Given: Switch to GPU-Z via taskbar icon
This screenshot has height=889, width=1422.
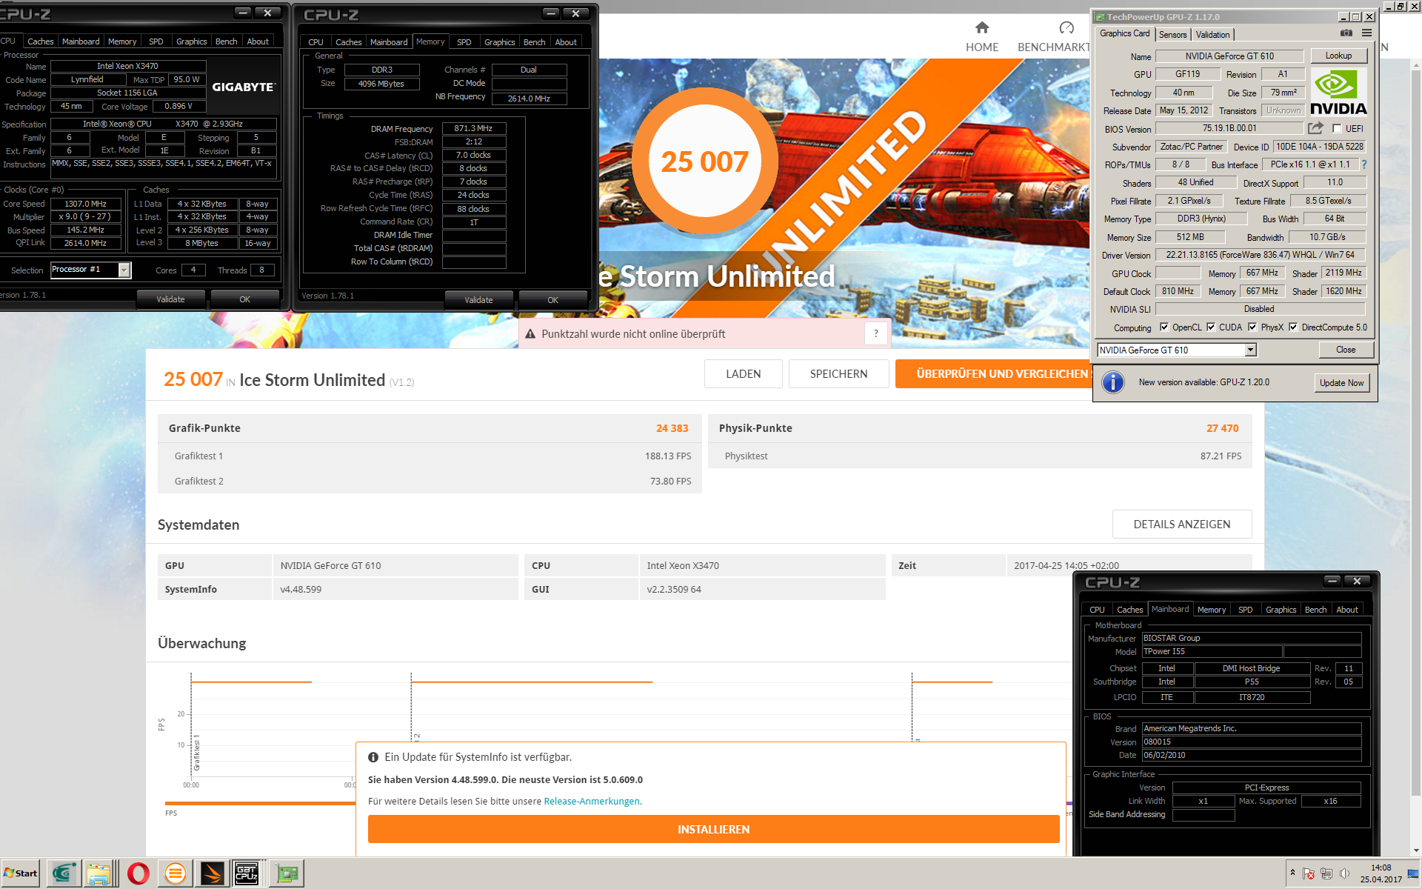Looking at the screenshot, I should tap(287, 873).
